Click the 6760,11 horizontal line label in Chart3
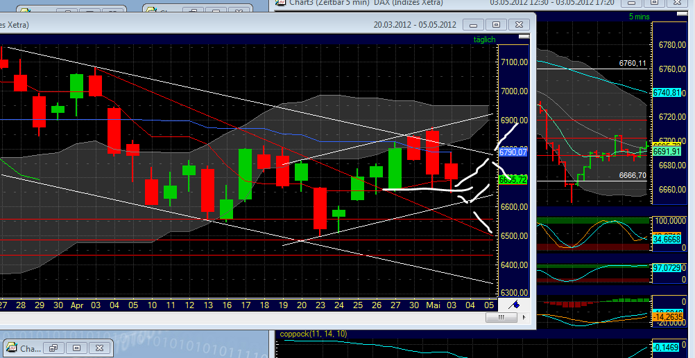 [x=633, y=64]
